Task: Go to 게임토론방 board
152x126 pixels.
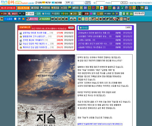Action: point(45,19)
